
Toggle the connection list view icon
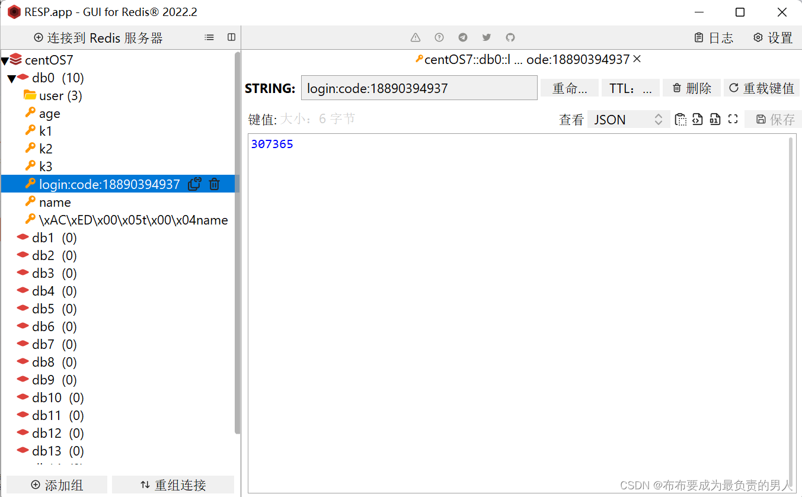[209, 37]
